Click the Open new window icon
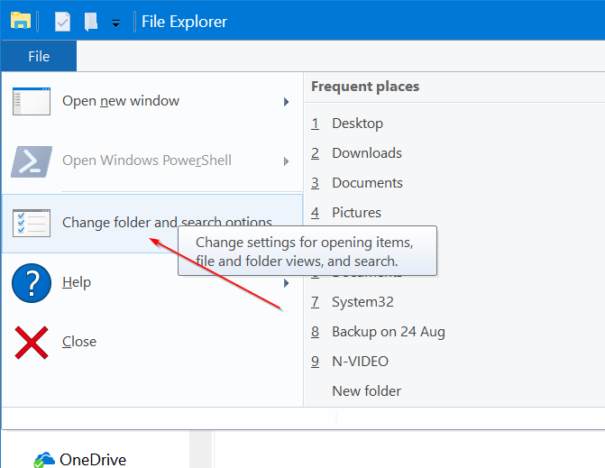Viewport: 605px width, 468px height. point(32,102)
